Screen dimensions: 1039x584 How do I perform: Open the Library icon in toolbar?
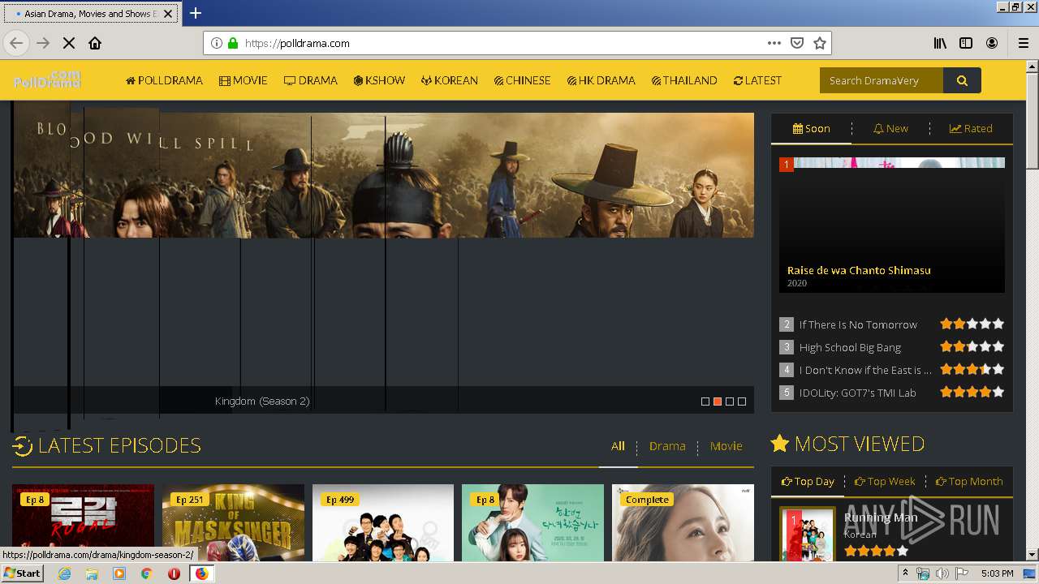coord(940,43)
